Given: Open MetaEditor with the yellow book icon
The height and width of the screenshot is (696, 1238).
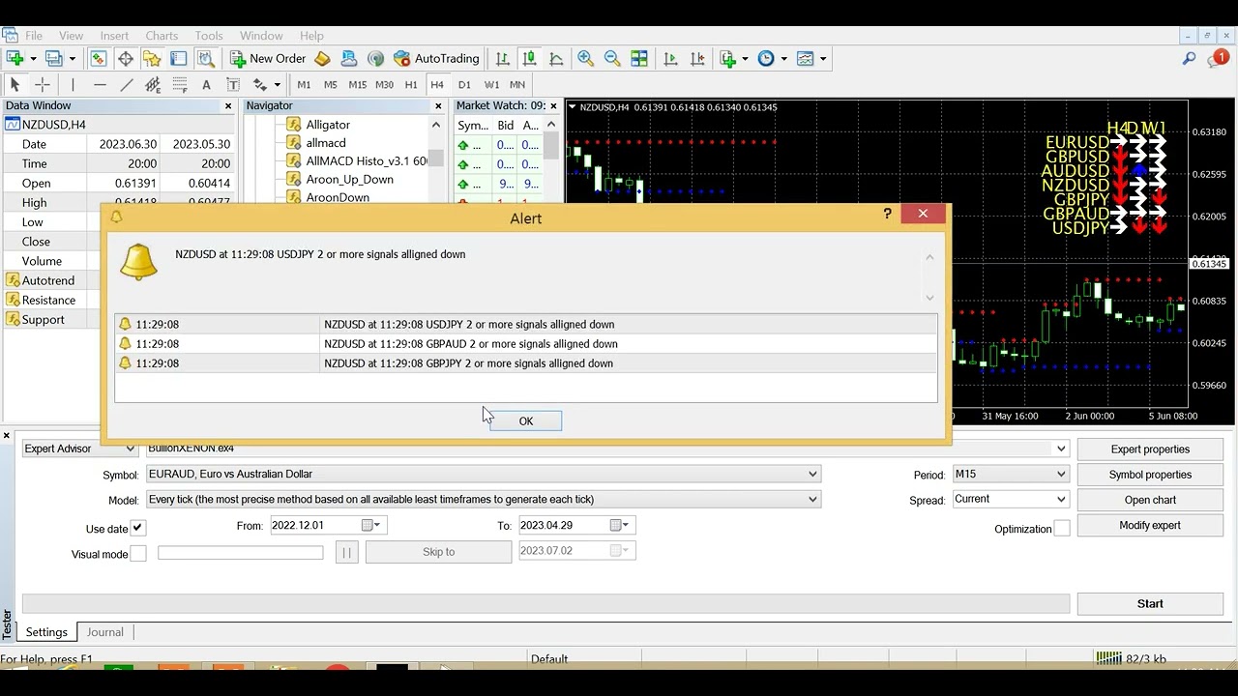Looking at the screenshot, I should (x=323, y=59).
